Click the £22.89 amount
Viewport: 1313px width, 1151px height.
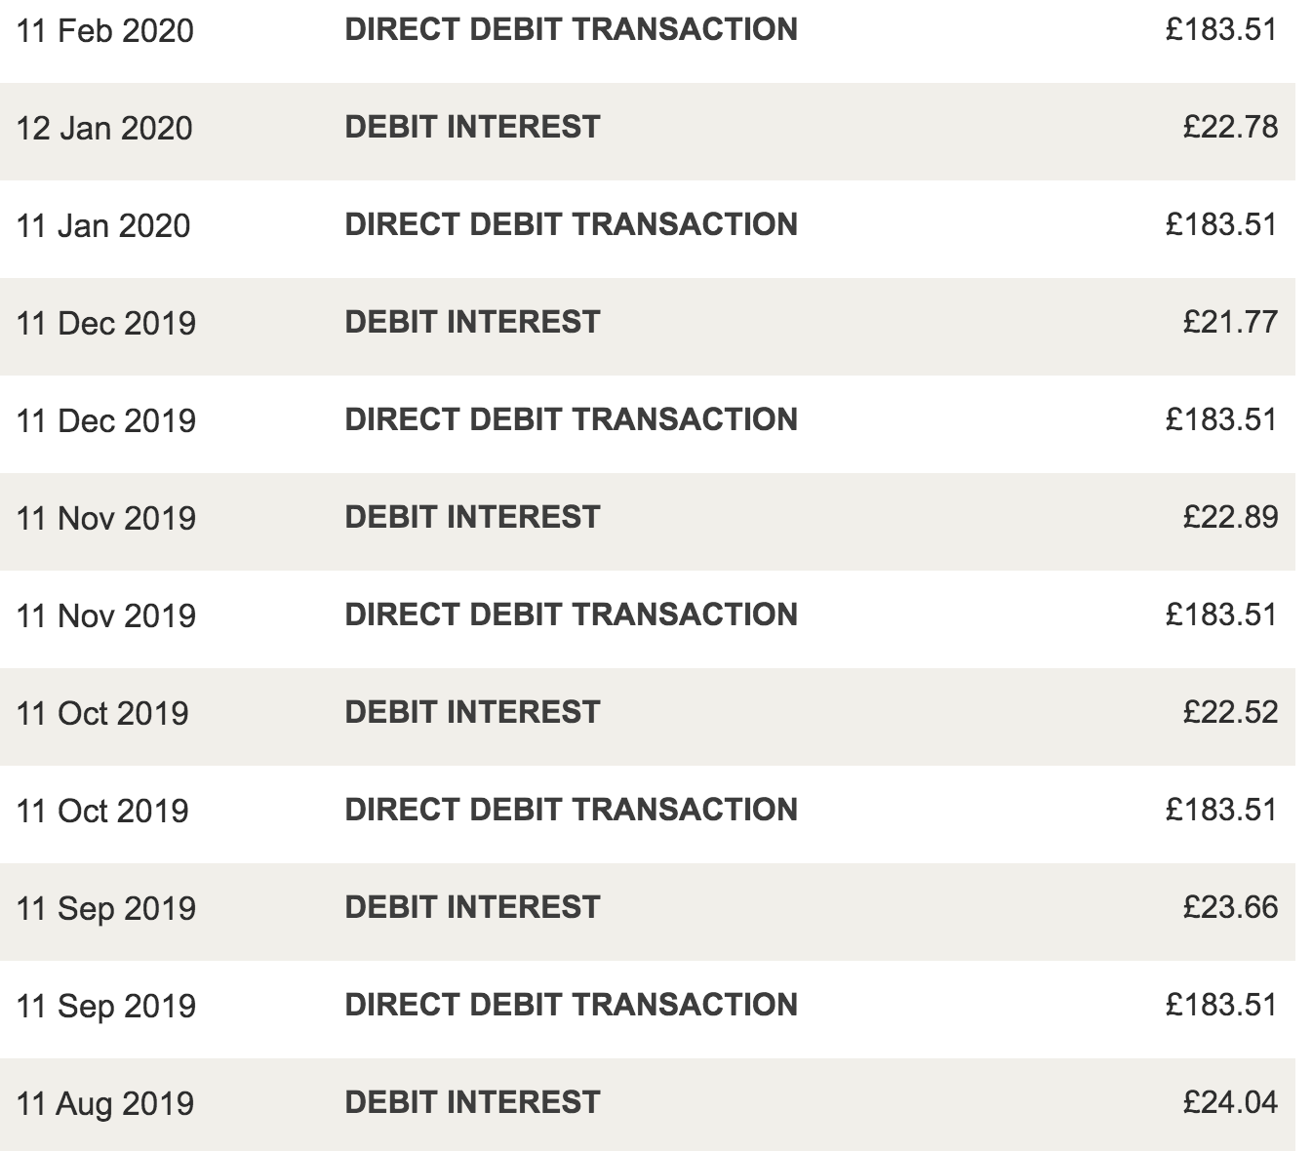click(x=1230, y=518)
